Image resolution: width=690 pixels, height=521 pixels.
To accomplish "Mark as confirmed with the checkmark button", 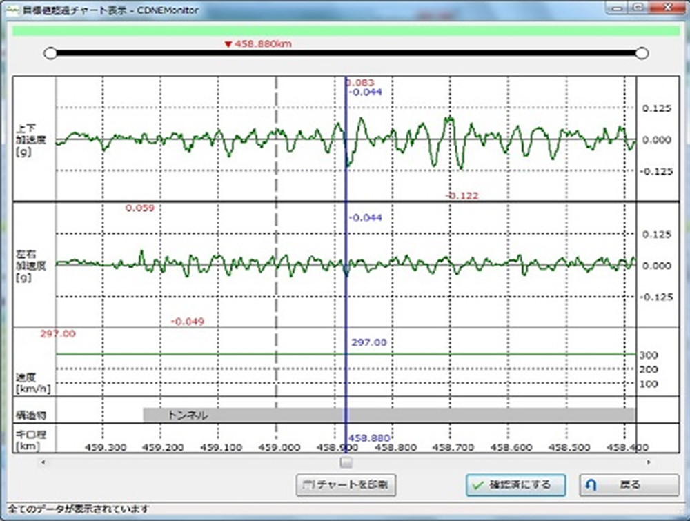I will tap(515, 485).
